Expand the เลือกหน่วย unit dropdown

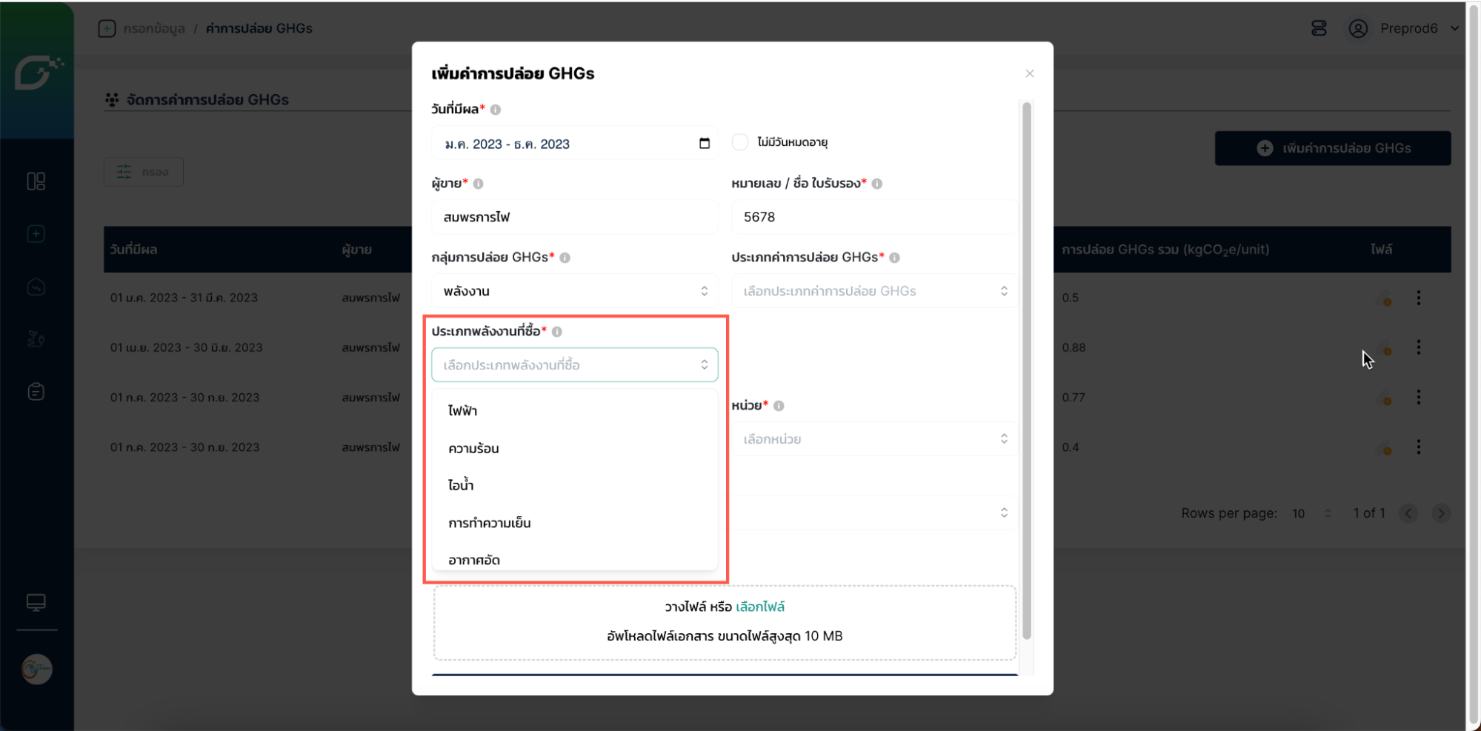874,439
